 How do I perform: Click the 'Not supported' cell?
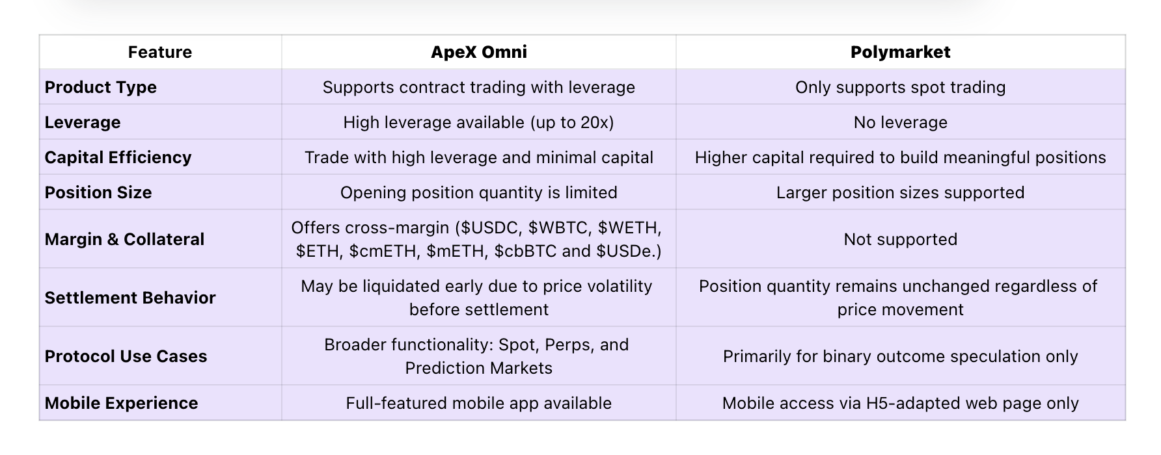click(x=901, y=239)
